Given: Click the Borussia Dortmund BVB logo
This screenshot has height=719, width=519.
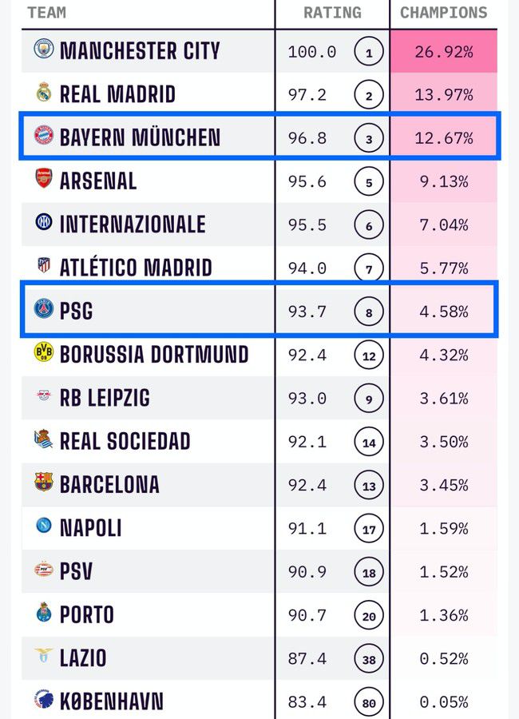Looking at the screenshot, I should tap(43, 352).
